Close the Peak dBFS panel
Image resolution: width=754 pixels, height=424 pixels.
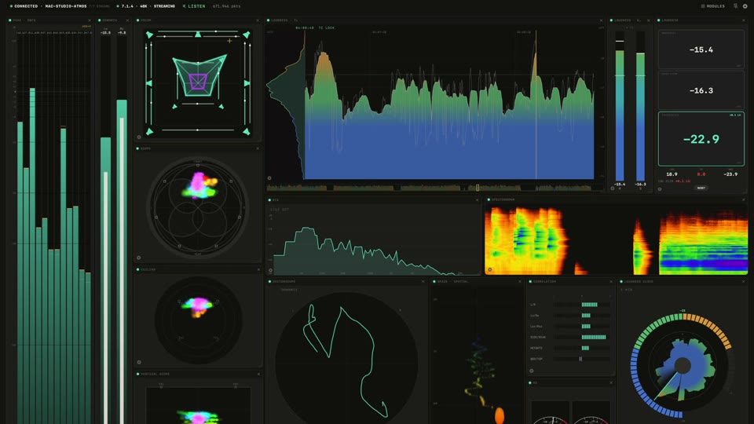(x=90, y=20)
